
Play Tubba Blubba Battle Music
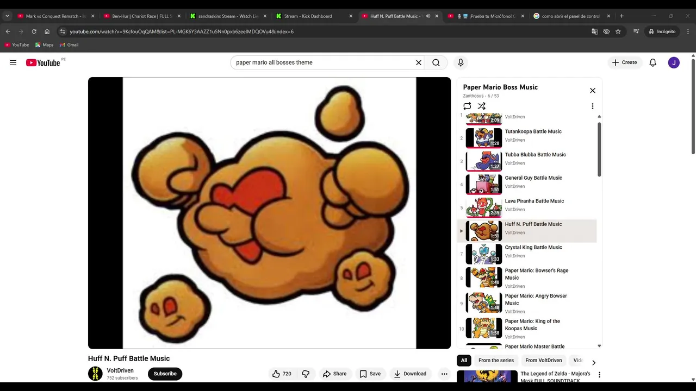tap(527, 161)
